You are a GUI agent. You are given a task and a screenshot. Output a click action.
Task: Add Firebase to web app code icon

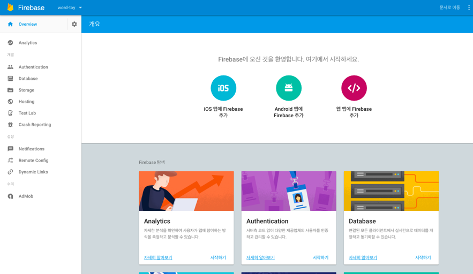click(354, 88)
